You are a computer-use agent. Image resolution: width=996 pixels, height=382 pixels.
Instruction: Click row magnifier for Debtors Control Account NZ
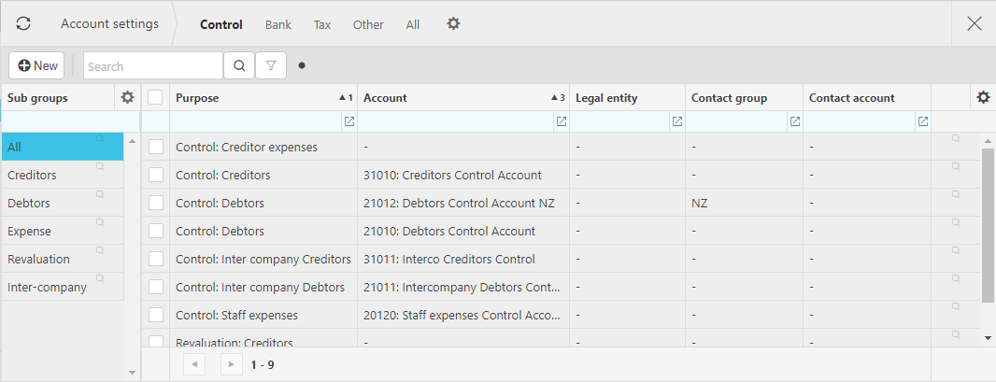pyautogui.click(x=955, y=194)
